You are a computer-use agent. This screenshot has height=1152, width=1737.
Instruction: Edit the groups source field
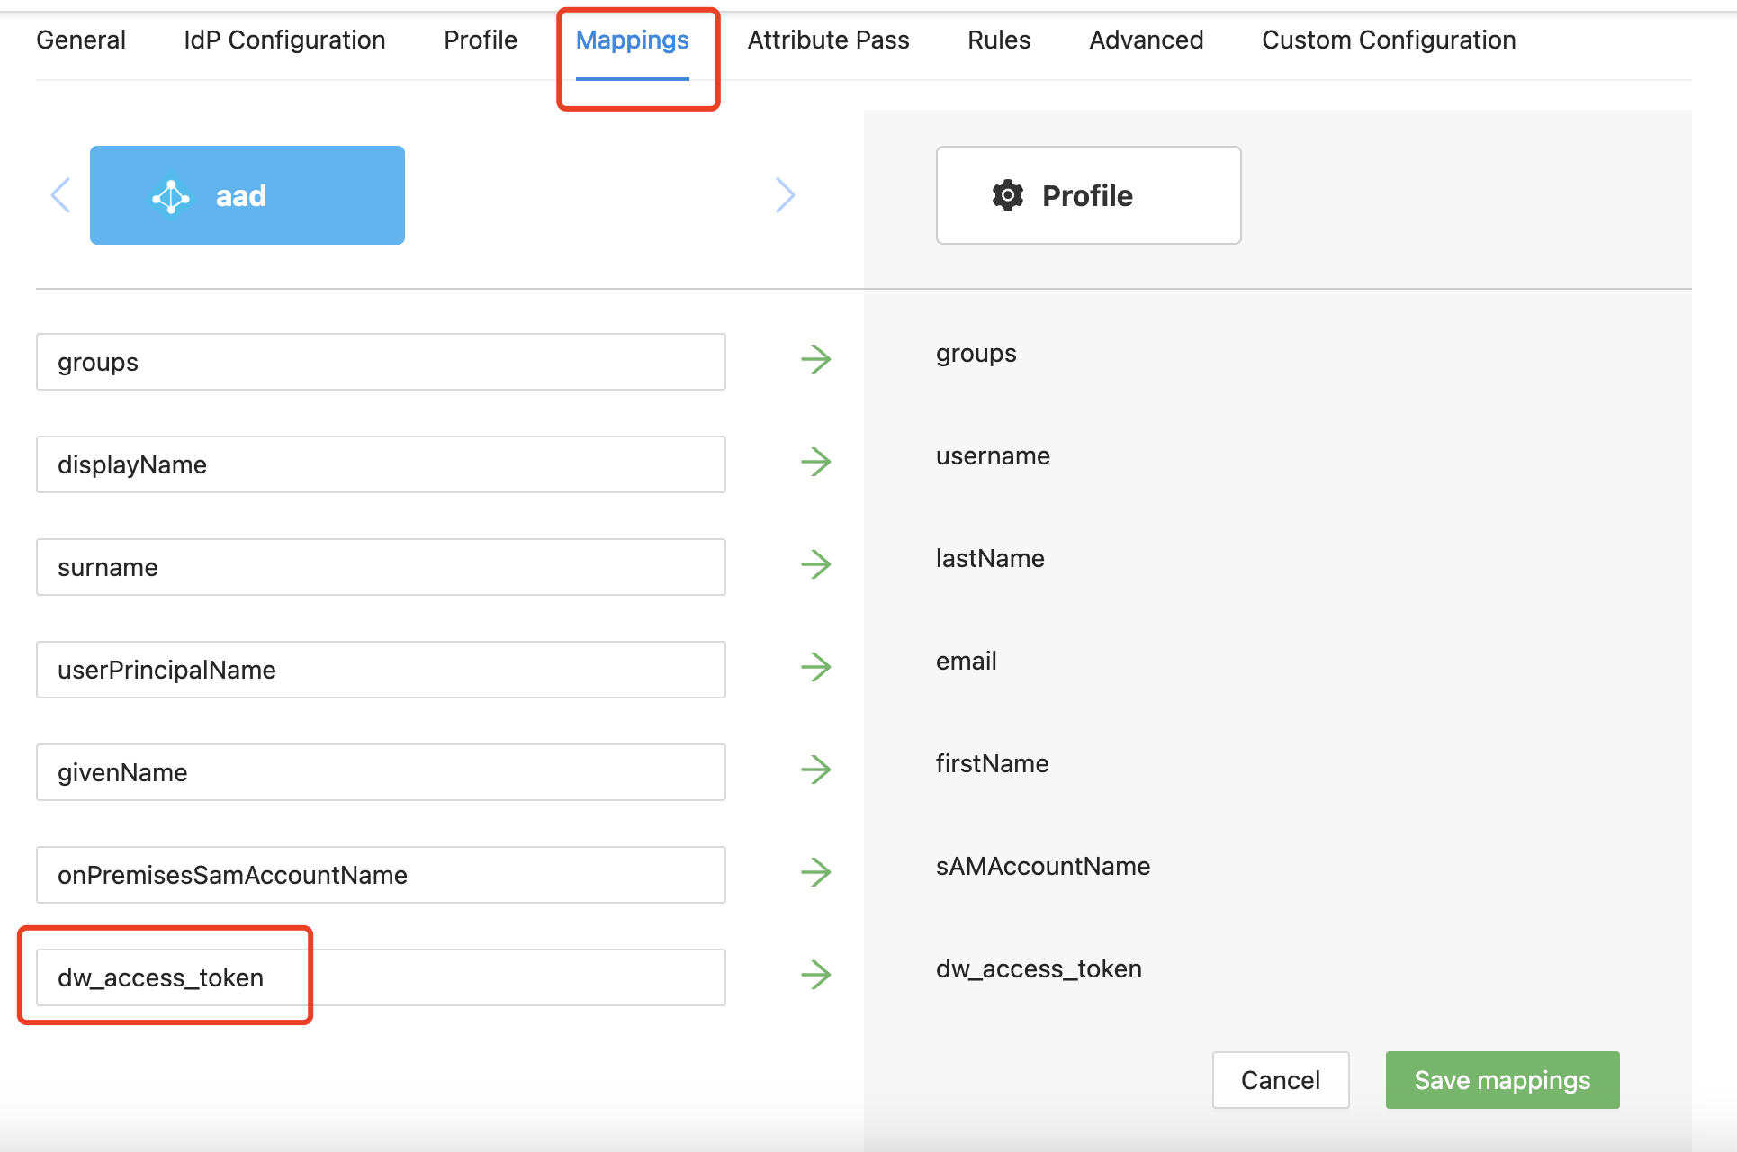(381, 362)
